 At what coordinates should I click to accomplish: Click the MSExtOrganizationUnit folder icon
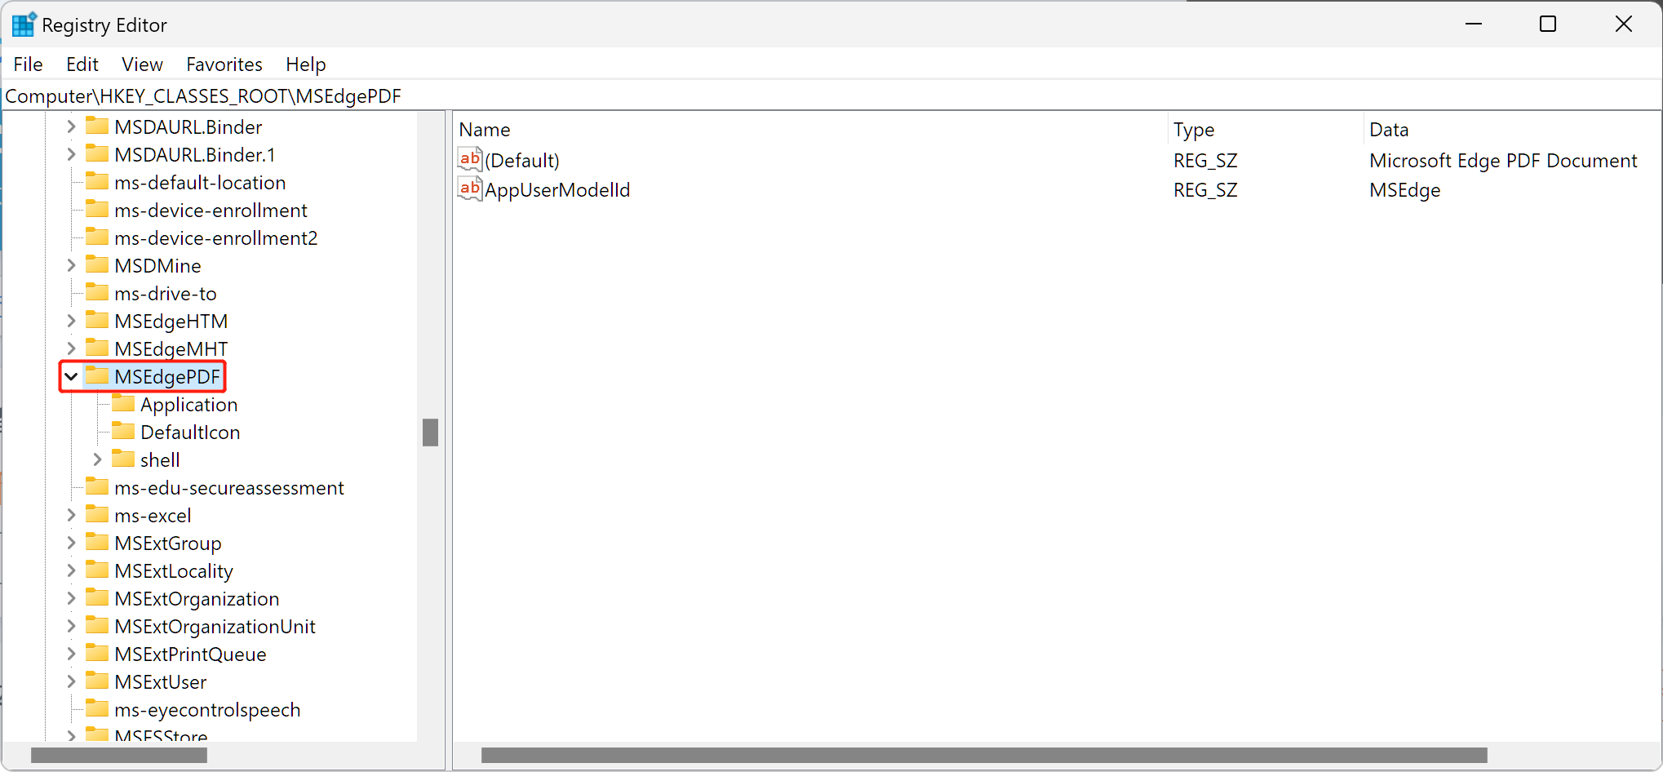click(x=97, y=626)
